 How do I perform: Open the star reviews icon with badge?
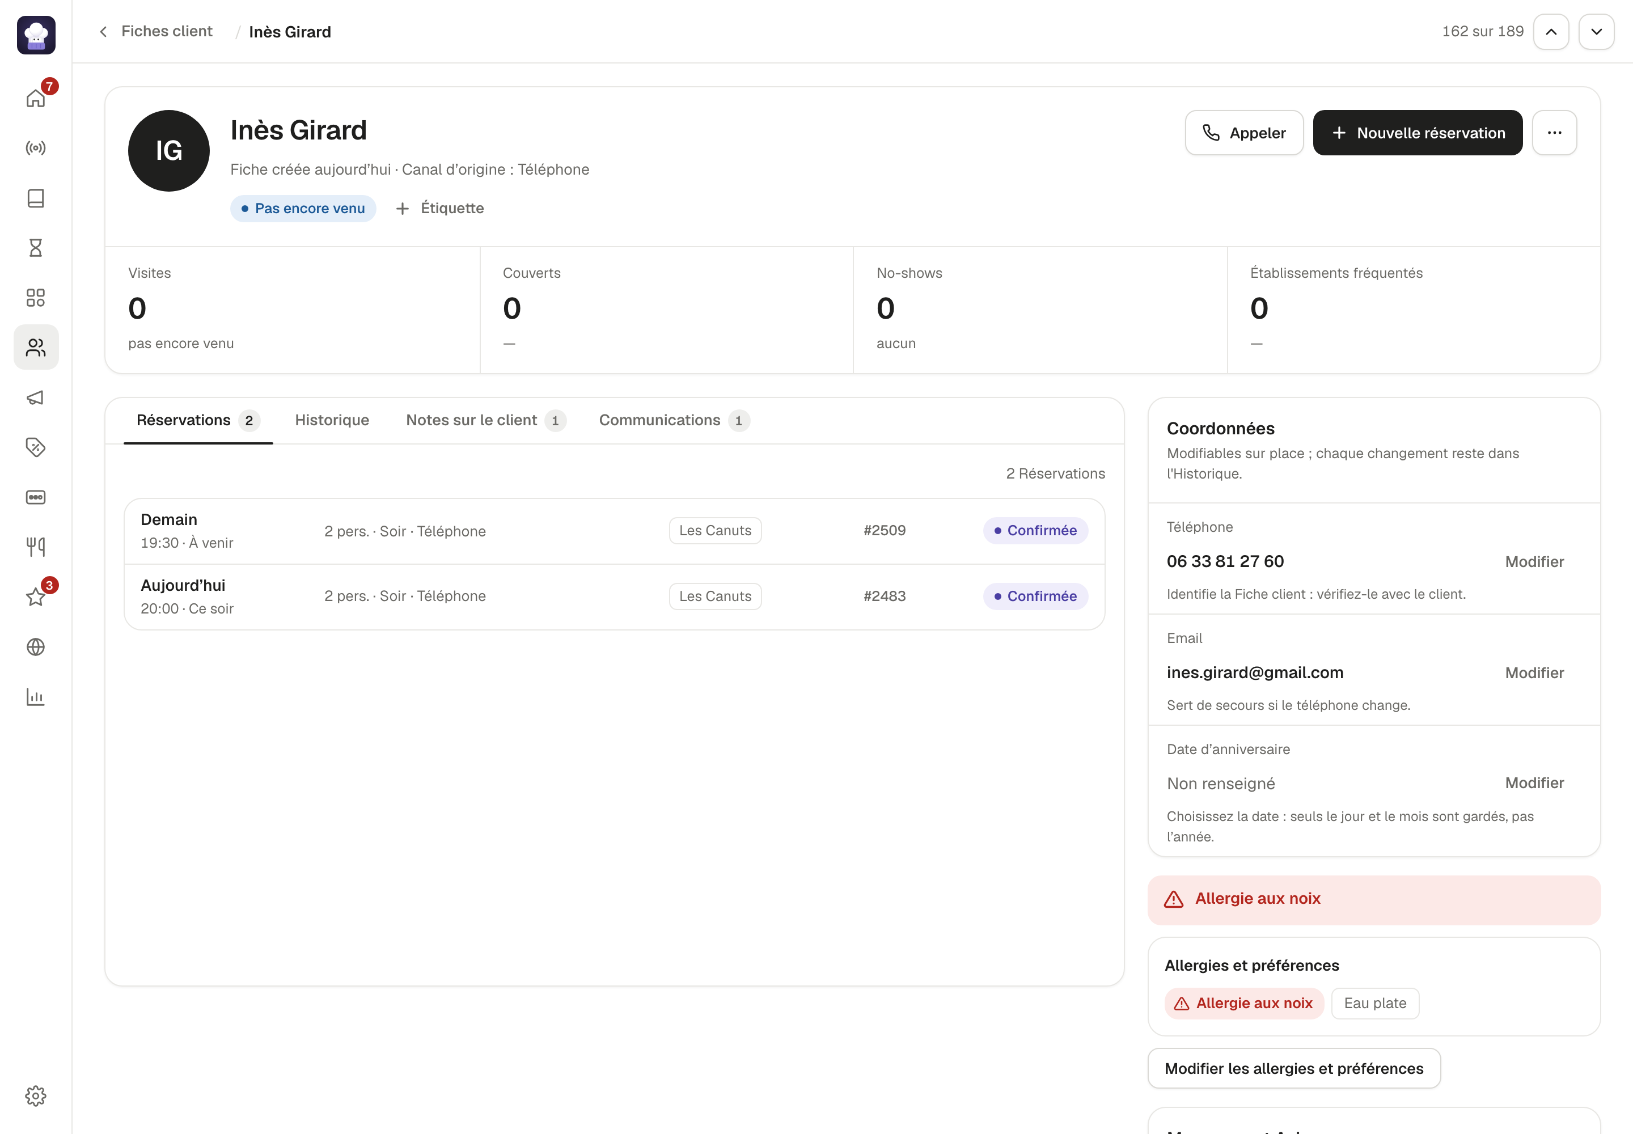(36, 596)
